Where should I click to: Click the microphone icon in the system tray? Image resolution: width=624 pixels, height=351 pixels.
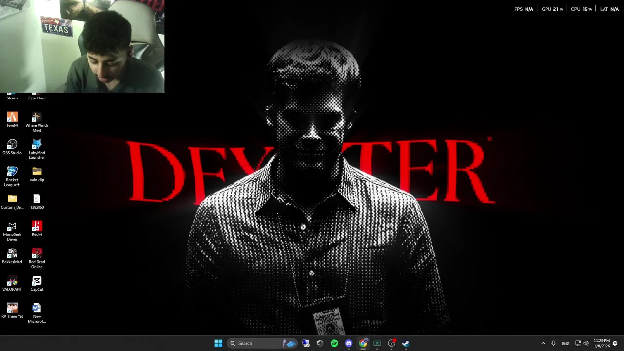point(553,343)
